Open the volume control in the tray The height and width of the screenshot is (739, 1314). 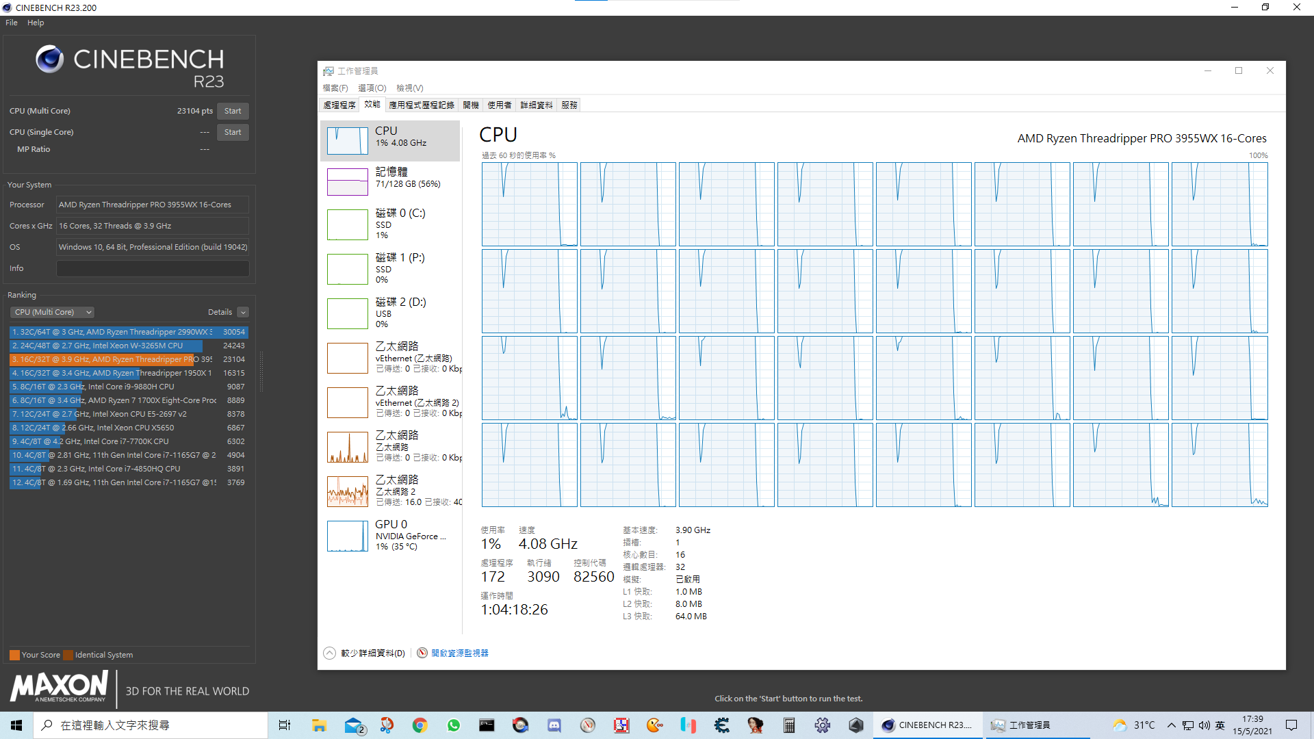(1204, 725)
